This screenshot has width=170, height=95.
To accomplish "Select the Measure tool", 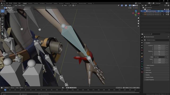I will click(2, 34).
